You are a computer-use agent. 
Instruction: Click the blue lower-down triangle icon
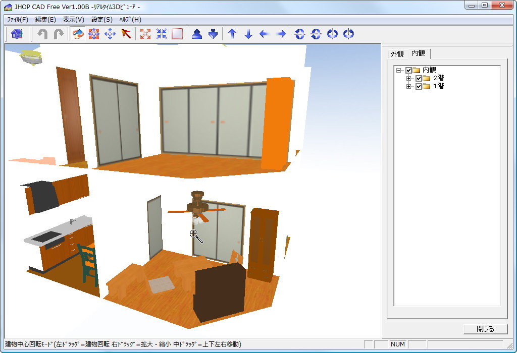(213, 34)
